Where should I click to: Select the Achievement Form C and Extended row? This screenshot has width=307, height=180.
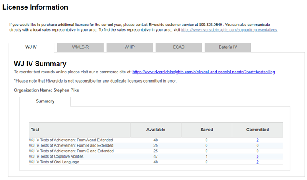(71, 151)
